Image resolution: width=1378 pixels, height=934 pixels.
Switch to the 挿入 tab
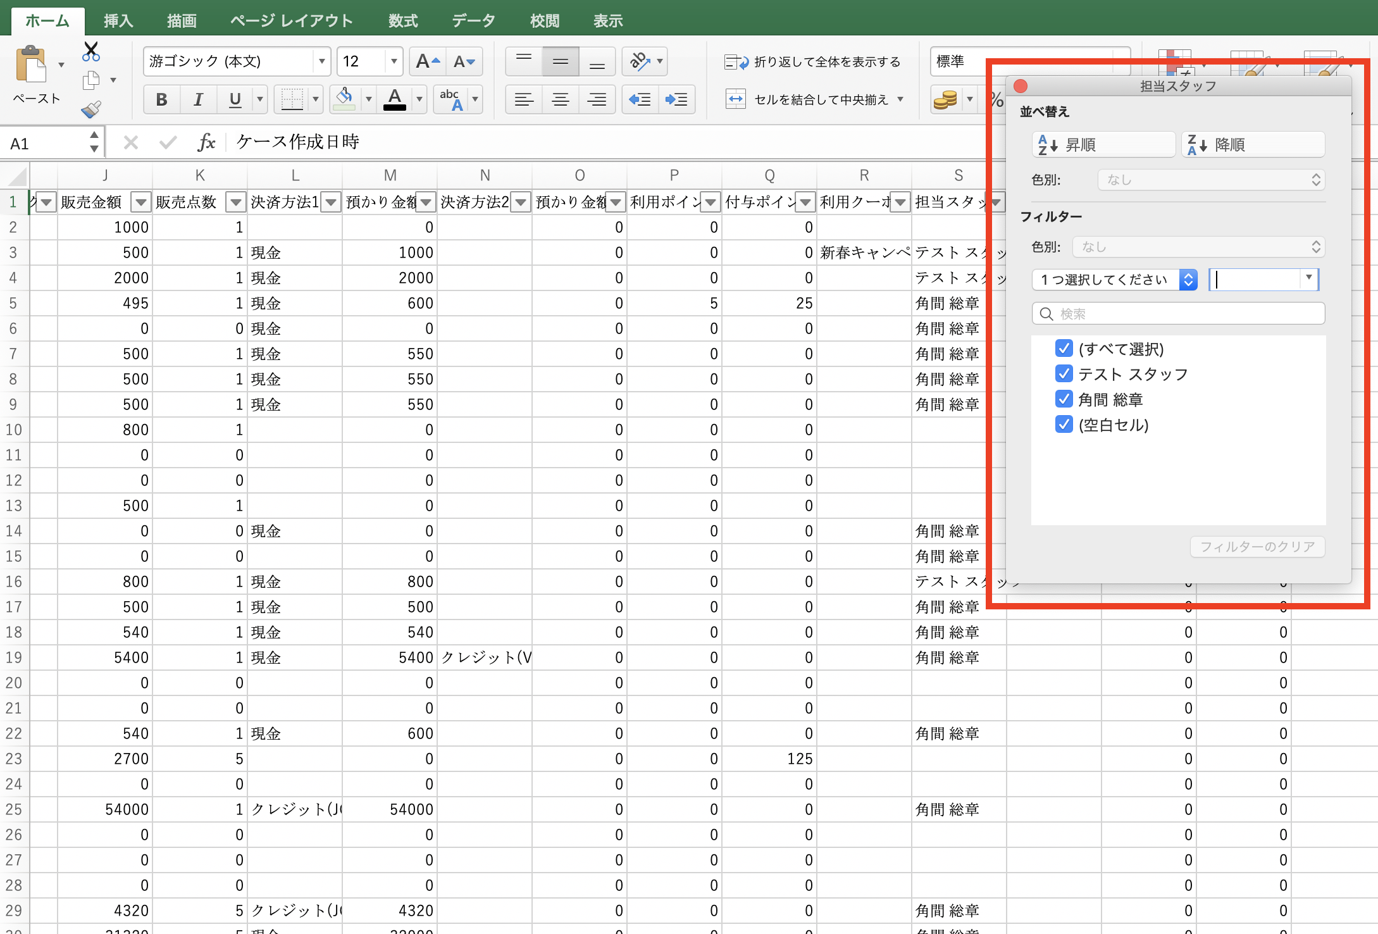tap(118, 21)
